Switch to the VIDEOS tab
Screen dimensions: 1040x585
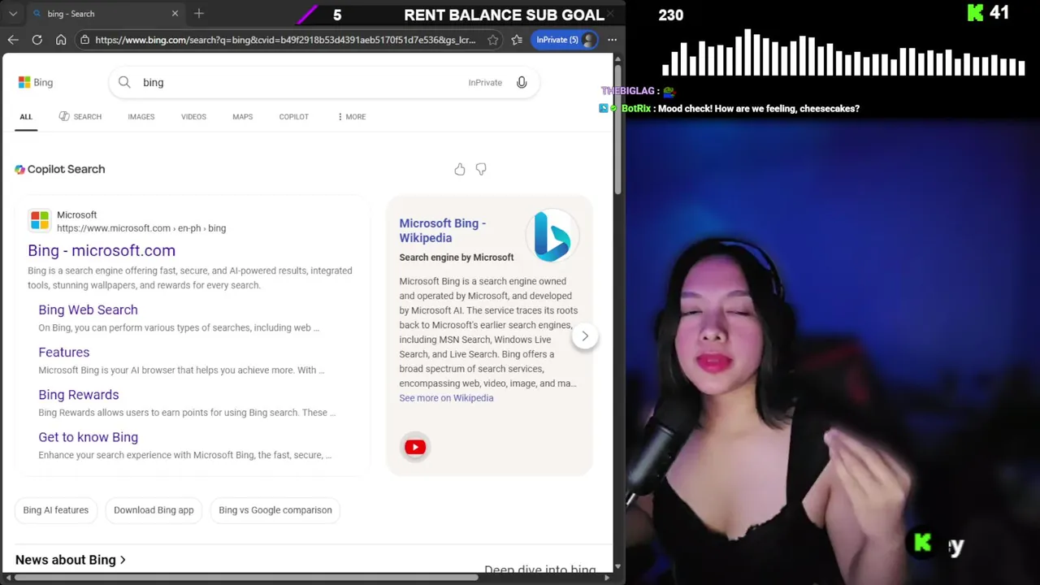point(193,117)
